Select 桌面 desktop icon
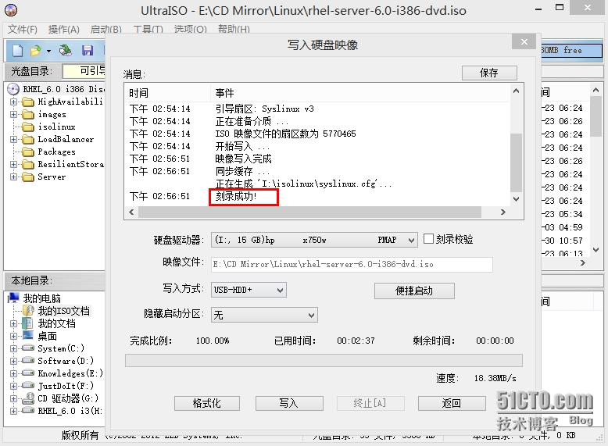Image resolution: width=608 pixels, height=446 pixels. (28, 335)
